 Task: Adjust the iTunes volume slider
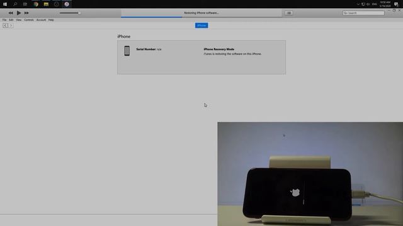pos(70,13)
